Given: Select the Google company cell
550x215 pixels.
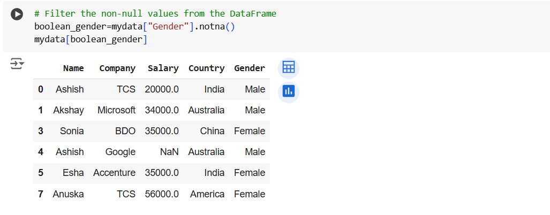Looking at the screenshot, I should (120, 152).
